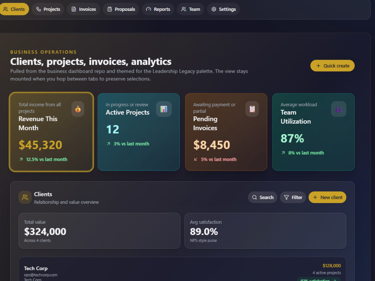Click the people icon in Team tab

coord(184,9)
